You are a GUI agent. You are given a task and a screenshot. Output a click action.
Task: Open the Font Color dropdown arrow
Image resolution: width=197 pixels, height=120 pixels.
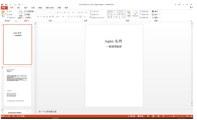click(x=65, y=16)
